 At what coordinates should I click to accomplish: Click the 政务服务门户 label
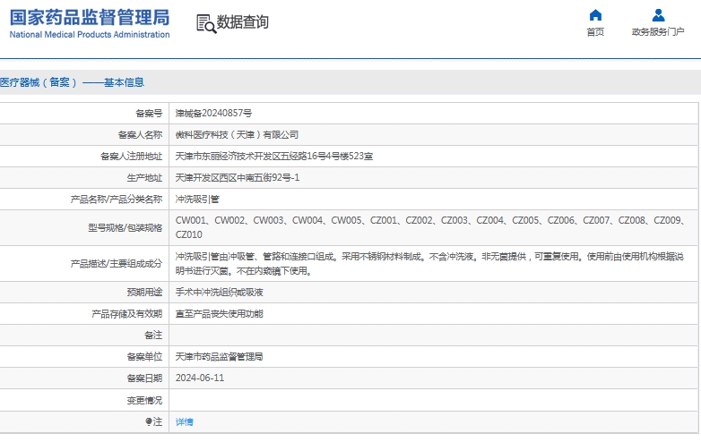[x=658, y=31]
